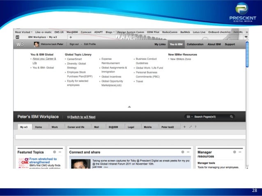Minimize the Manager resources widget
Image resolution: width=262 pixels, height=196 pixels.
(x=240, y=152)
